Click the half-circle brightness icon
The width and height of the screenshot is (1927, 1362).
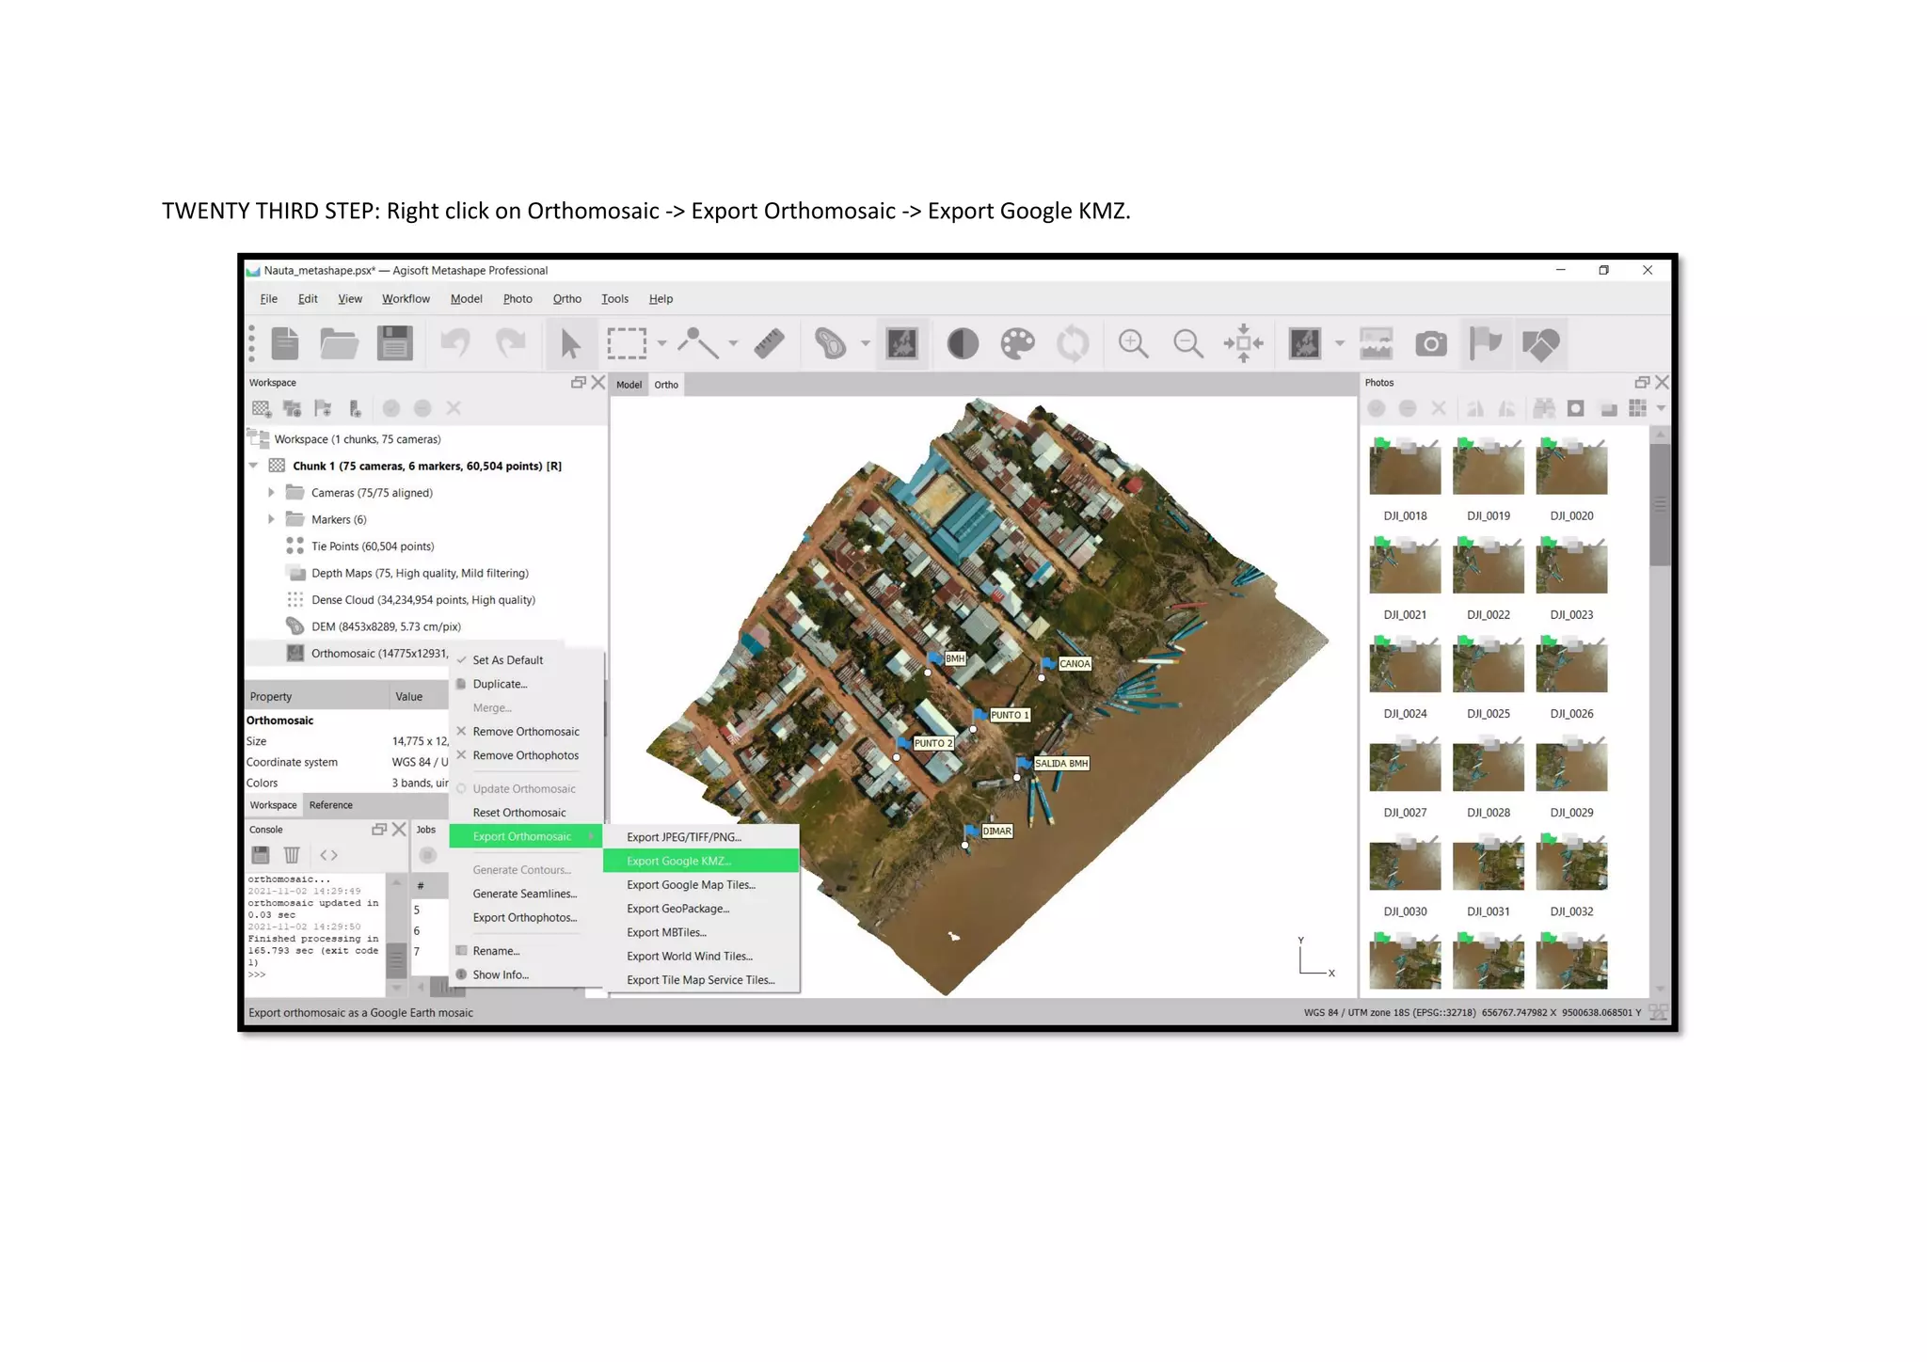click(x=962, y=343)
